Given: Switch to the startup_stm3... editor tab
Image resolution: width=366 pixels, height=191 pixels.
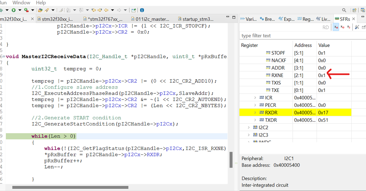Looking at the screenshot, I should [195, 19].
